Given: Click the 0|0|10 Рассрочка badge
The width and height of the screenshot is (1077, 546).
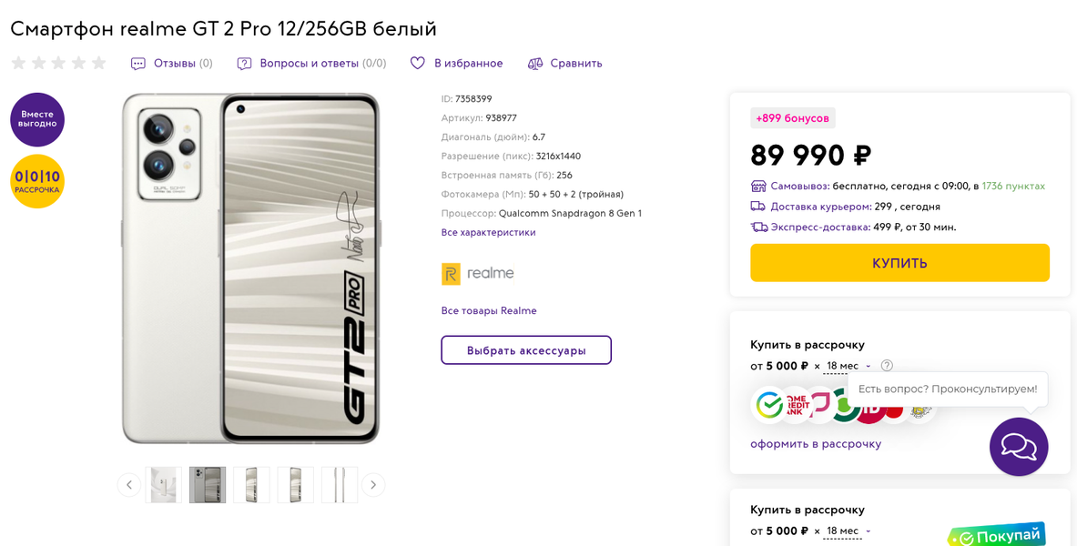Looking at the screenshot, I should pos(37,181).
